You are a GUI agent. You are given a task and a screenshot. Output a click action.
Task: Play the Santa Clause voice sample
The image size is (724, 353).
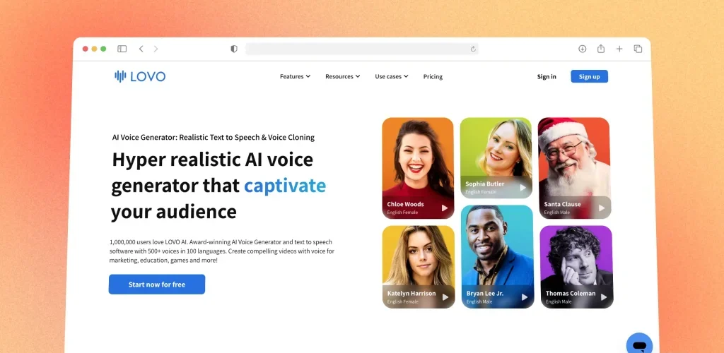[x=602, y=208]
